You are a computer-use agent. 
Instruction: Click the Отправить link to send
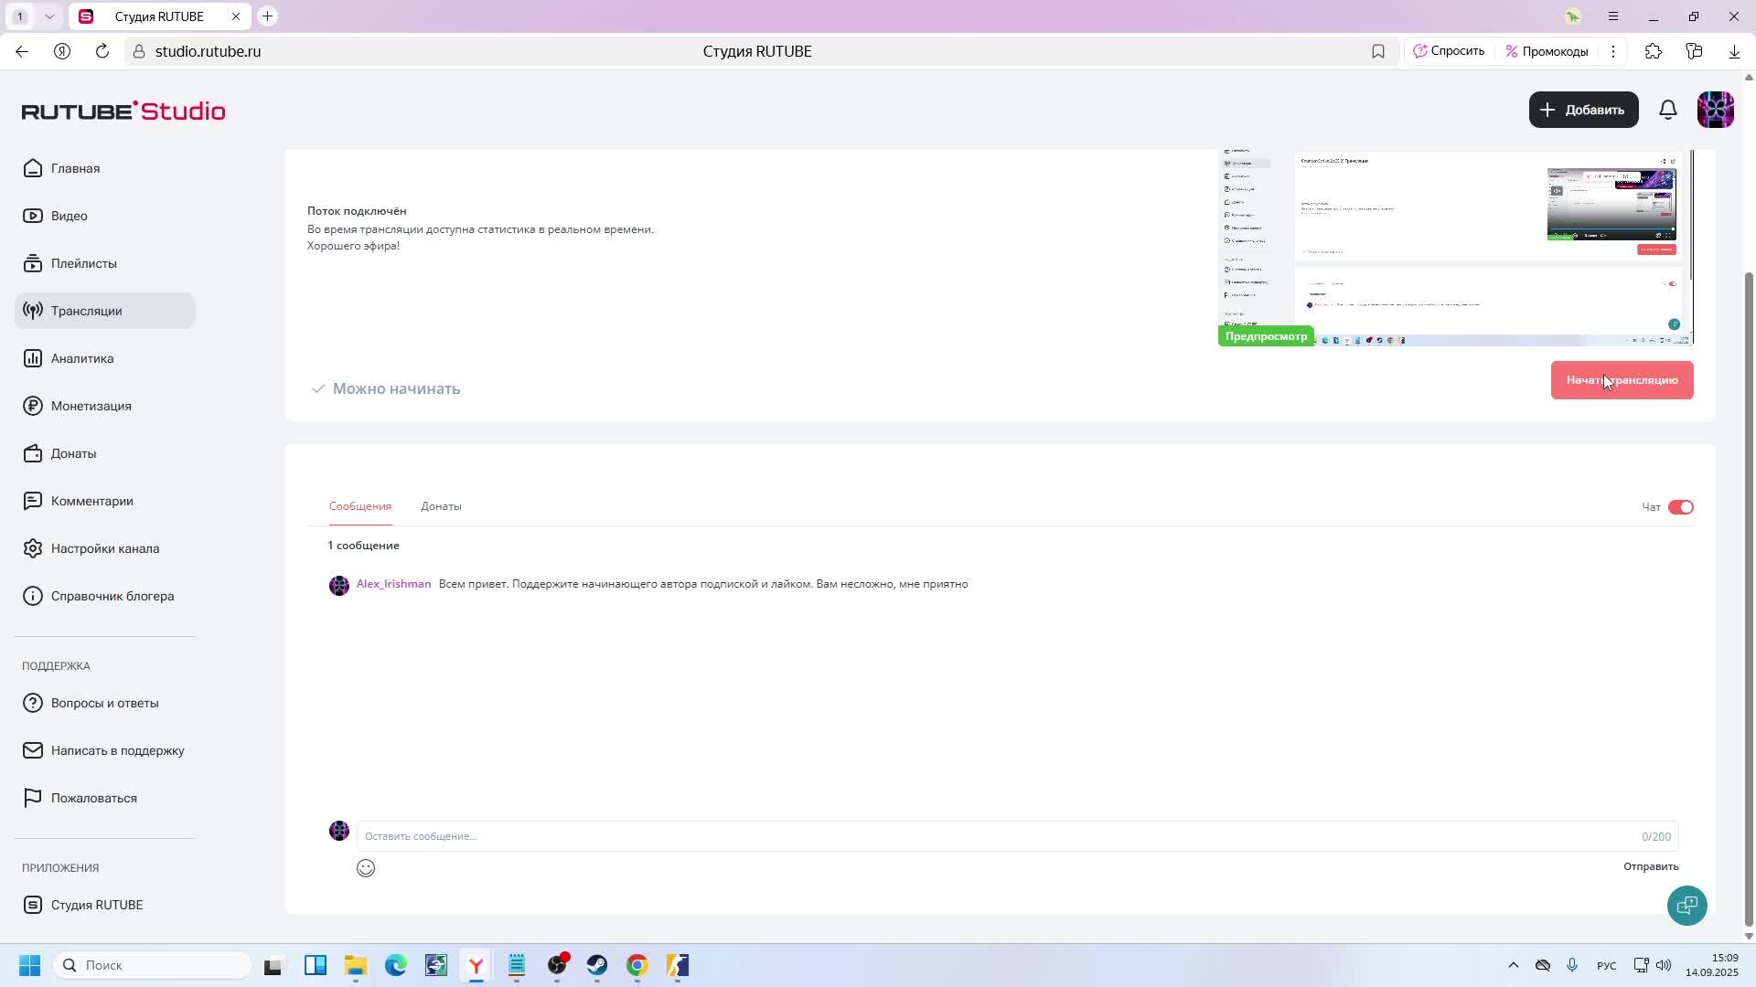pos(1650,866)
